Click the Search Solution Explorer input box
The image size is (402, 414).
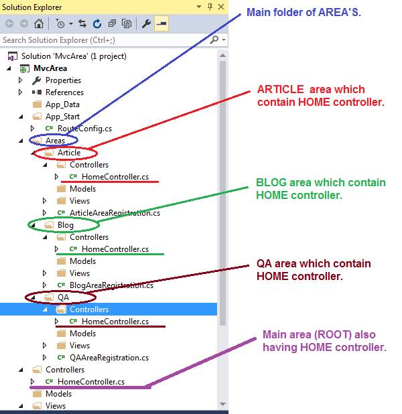pos(105,40)
